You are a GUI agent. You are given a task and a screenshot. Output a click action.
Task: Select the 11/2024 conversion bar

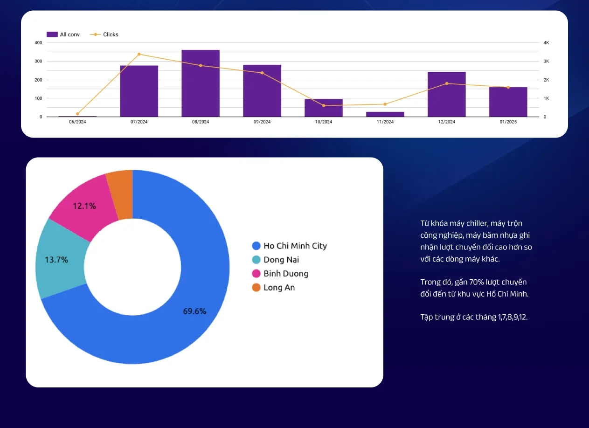tap(385, 114)
